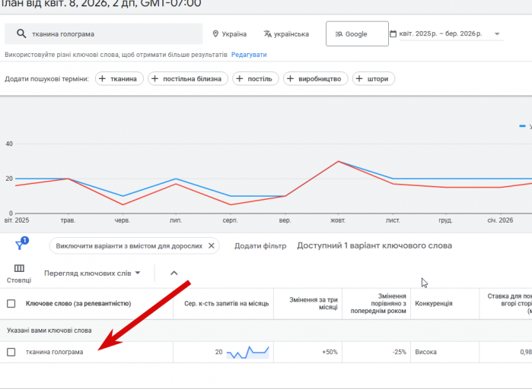Sort by 'Сер. к-сть запитів на місяць' column

coord(226,304)
